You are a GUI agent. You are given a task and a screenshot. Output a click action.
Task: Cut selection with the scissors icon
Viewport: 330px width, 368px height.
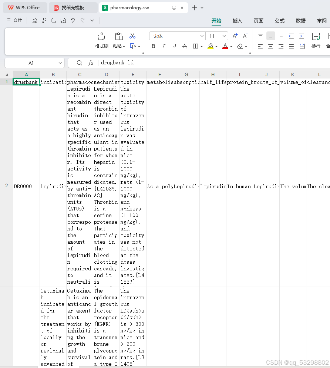point(132,36)
